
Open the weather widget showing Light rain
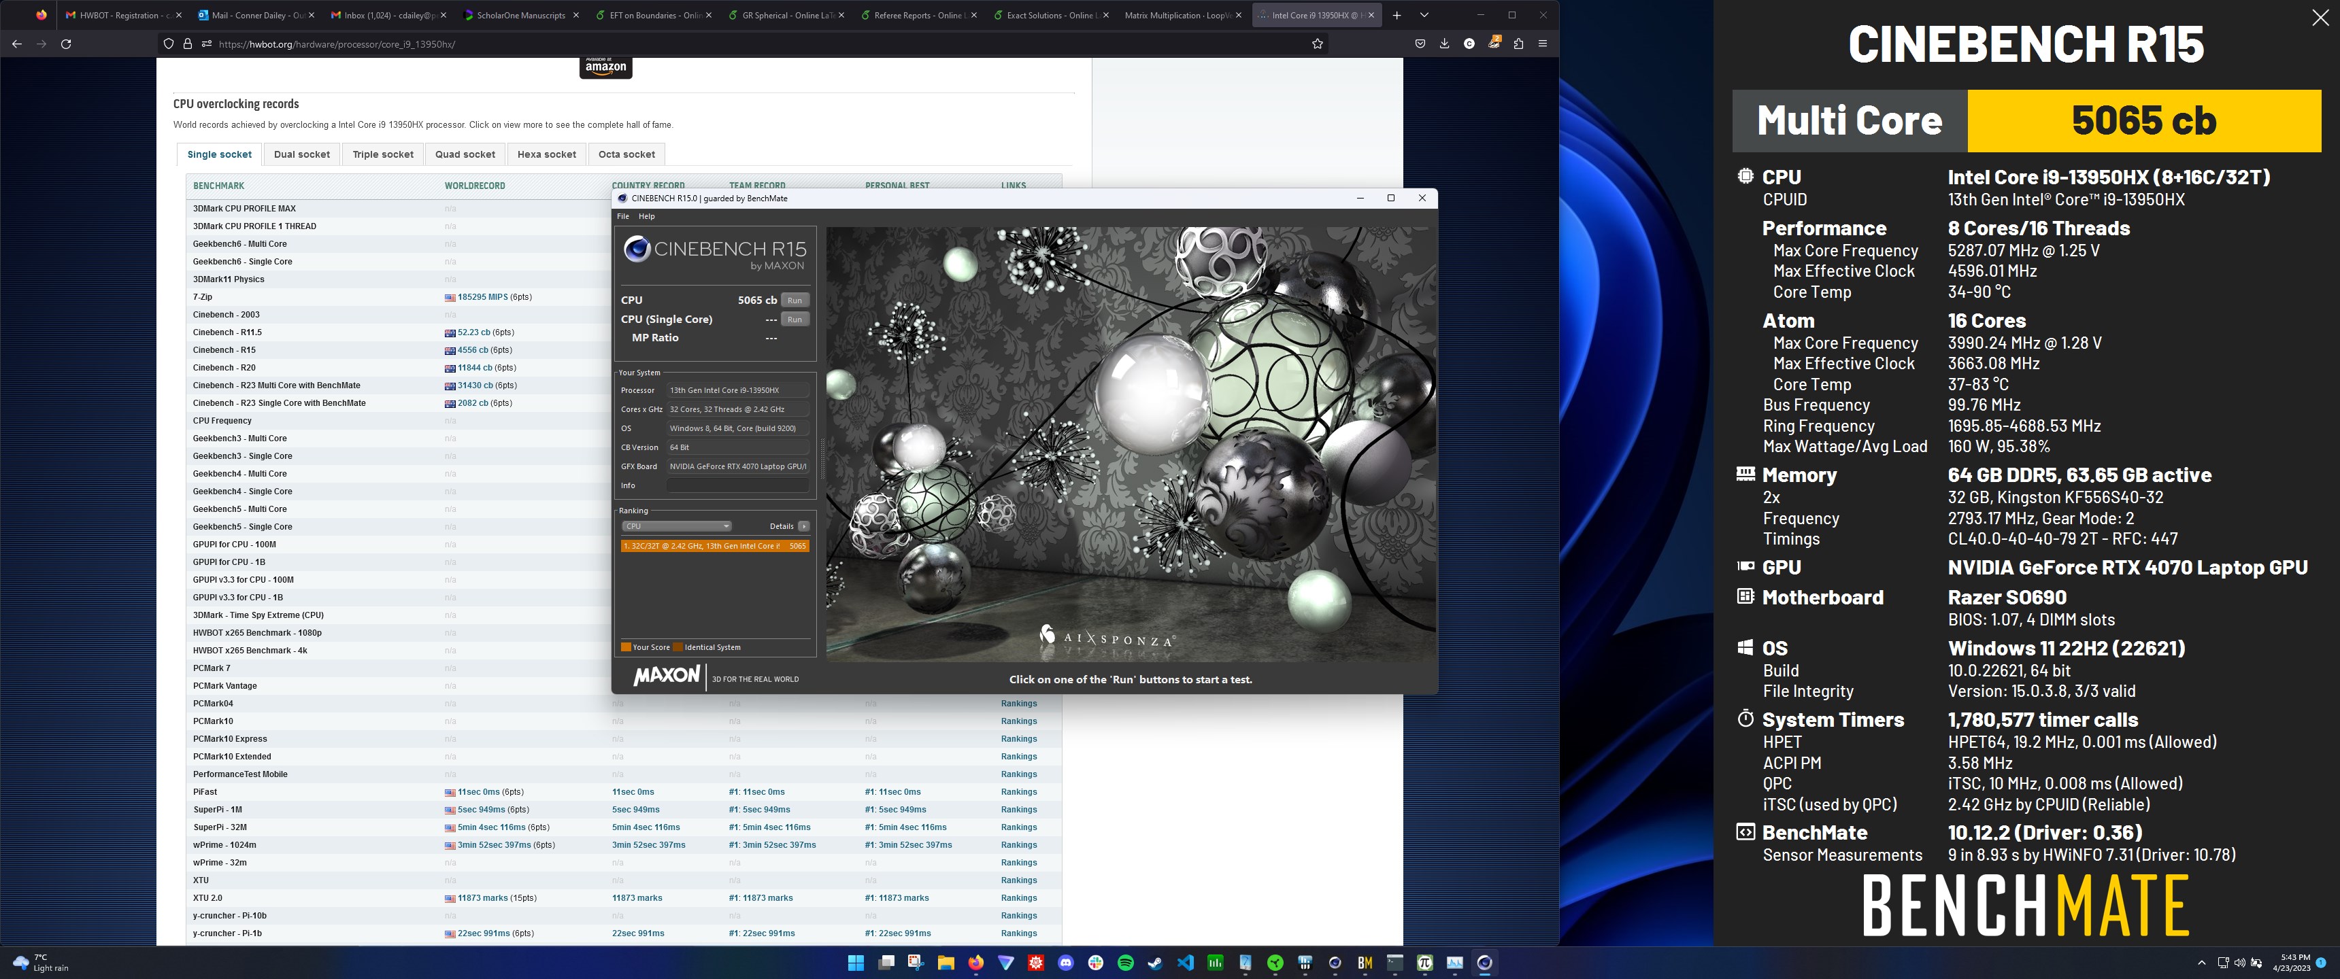(x=41, y=963)
